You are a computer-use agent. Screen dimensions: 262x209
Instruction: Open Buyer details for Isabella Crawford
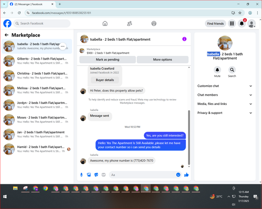[x=105, y=80]
